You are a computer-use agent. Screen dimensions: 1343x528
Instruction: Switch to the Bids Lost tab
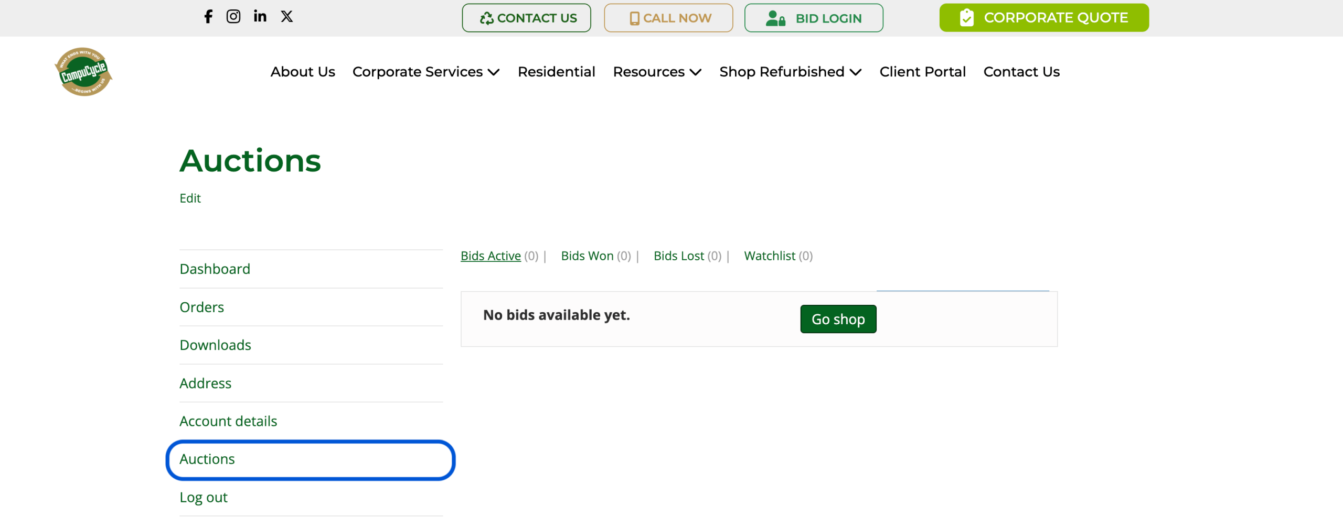[x=679, y=256]
